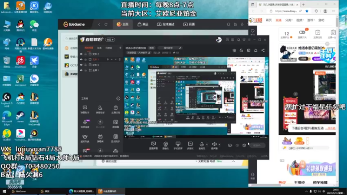
Task: Open the 主播任务 card on the Douyu page
Action: coord(318,34)
